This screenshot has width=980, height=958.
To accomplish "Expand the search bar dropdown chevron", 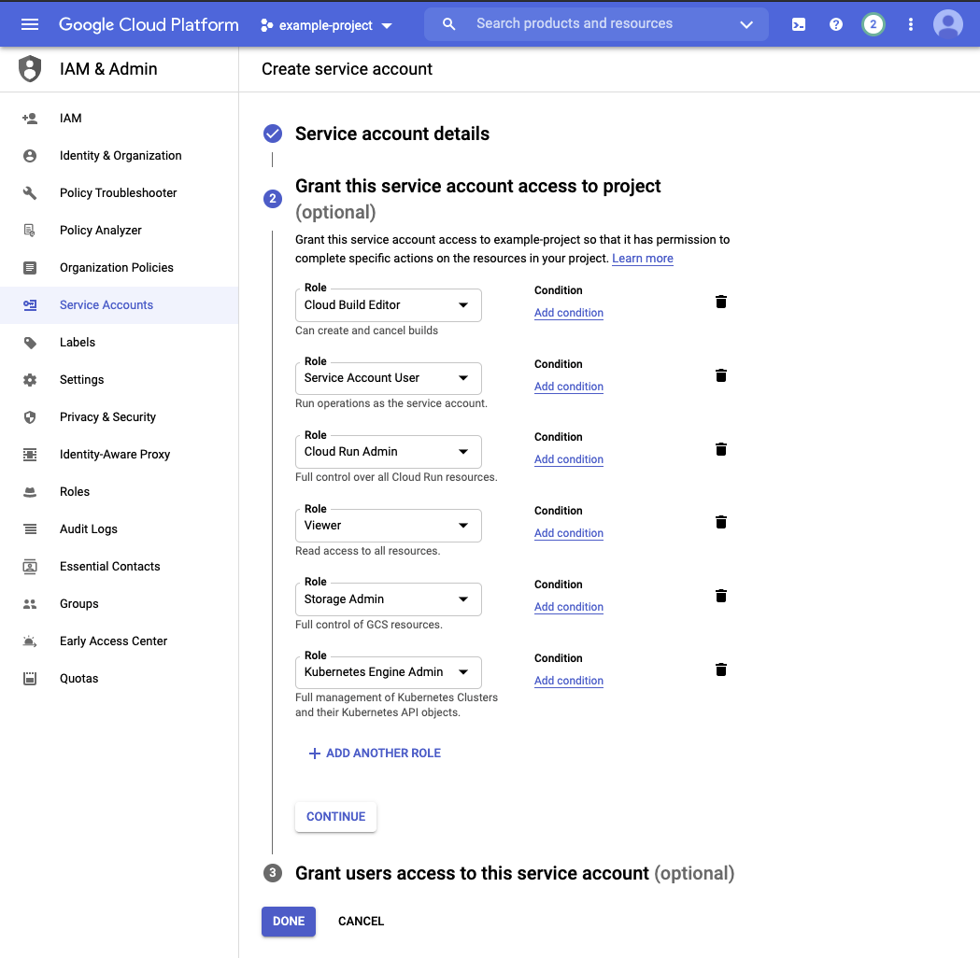I will [746, 24].
